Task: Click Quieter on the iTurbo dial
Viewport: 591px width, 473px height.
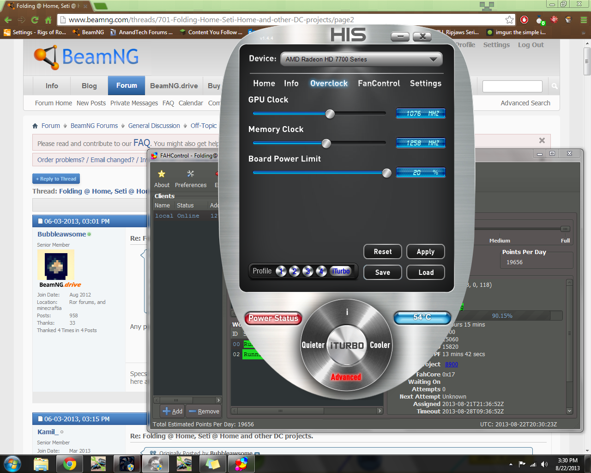Action: (x=313, y=345)
